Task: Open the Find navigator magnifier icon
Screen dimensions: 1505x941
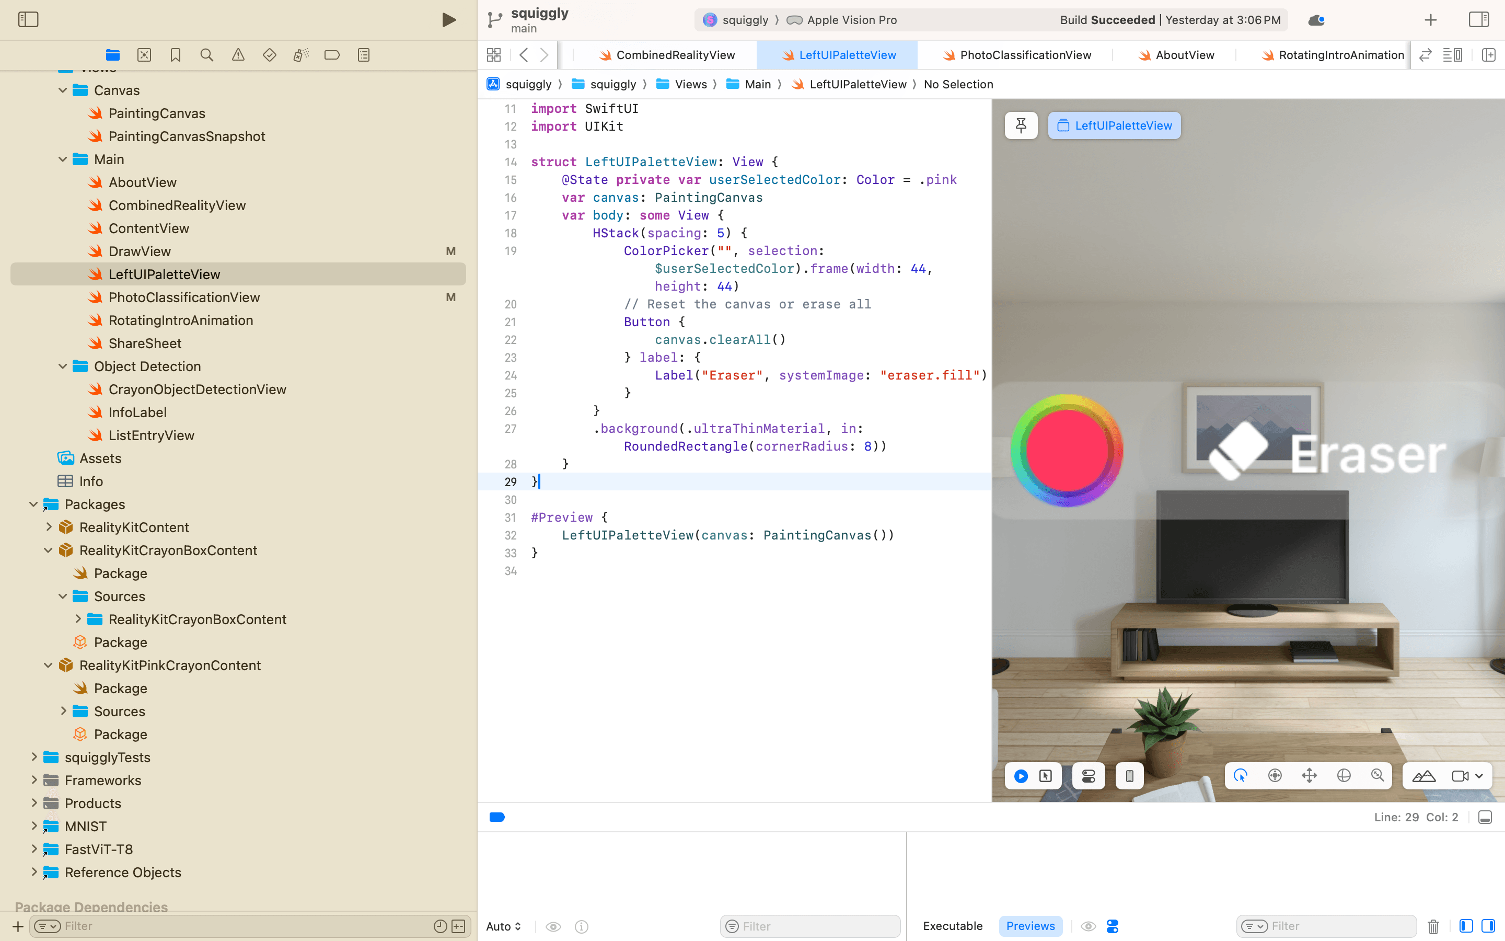Action: 207,55
